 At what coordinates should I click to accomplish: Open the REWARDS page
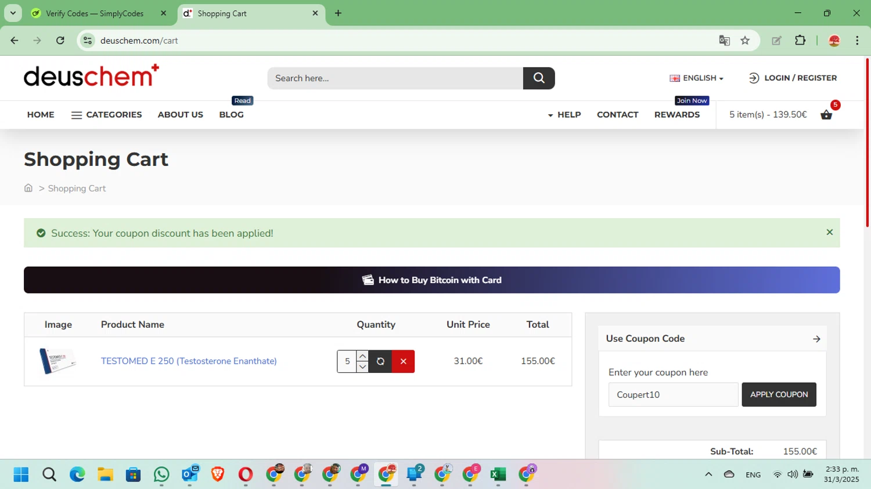[677, 115]
